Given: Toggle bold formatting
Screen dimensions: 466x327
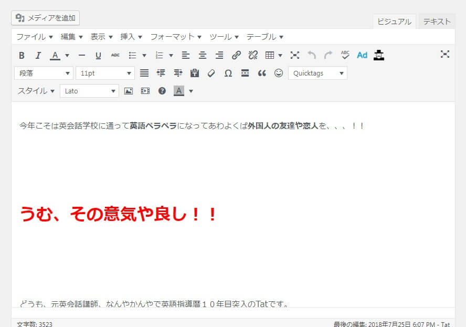Looking at the screenshot, I should tap(22, 55).
